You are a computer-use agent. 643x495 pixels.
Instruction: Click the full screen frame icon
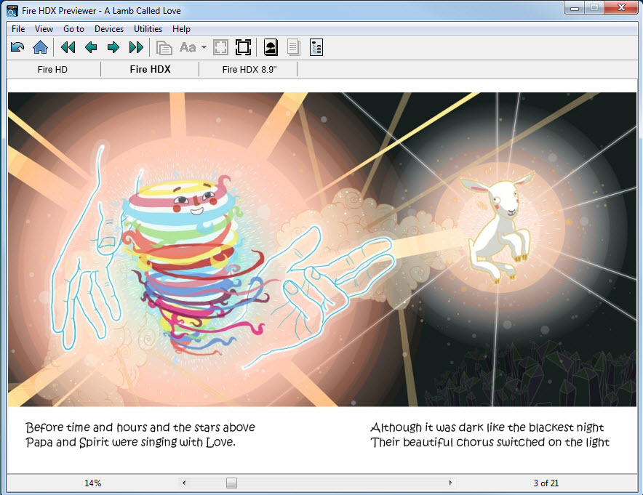pyautogui.click(x=243, y=48)
